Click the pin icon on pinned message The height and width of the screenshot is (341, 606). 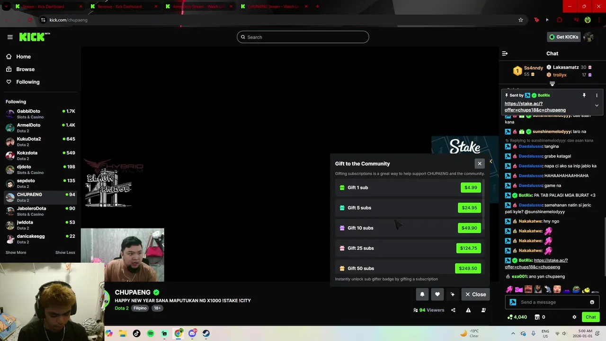(584, 95)
